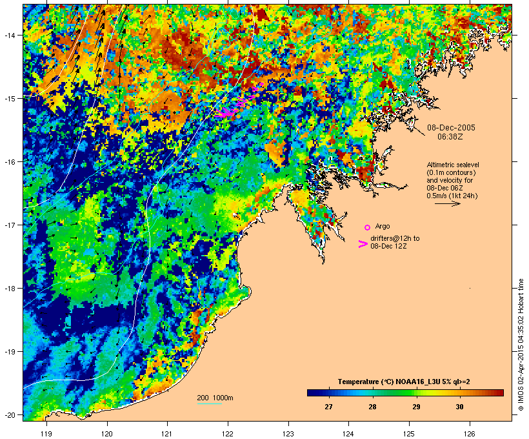Screen dimensions: 529x439
Task: Click the latitude label "-15"
Action: coord(9,99)
